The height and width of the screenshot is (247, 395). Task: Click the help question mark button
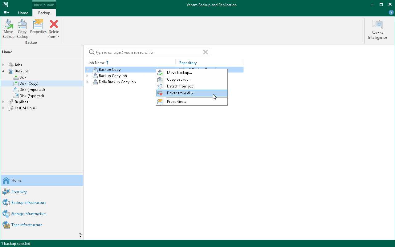coord(391,12)
